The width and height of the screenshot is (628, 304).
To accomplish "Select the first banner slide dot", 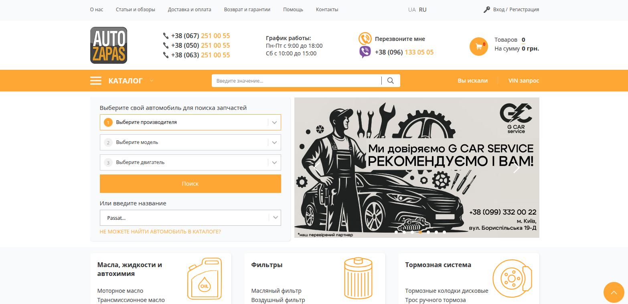I will tap(396, 232).
